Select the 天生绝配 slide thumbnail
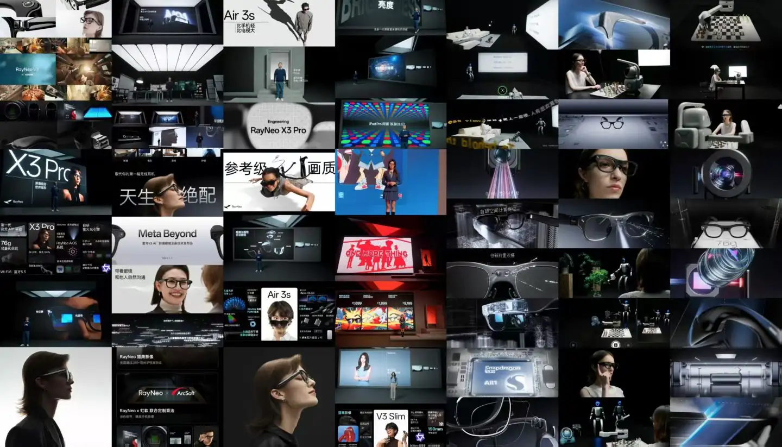782x447 pixels. point(167,187)
